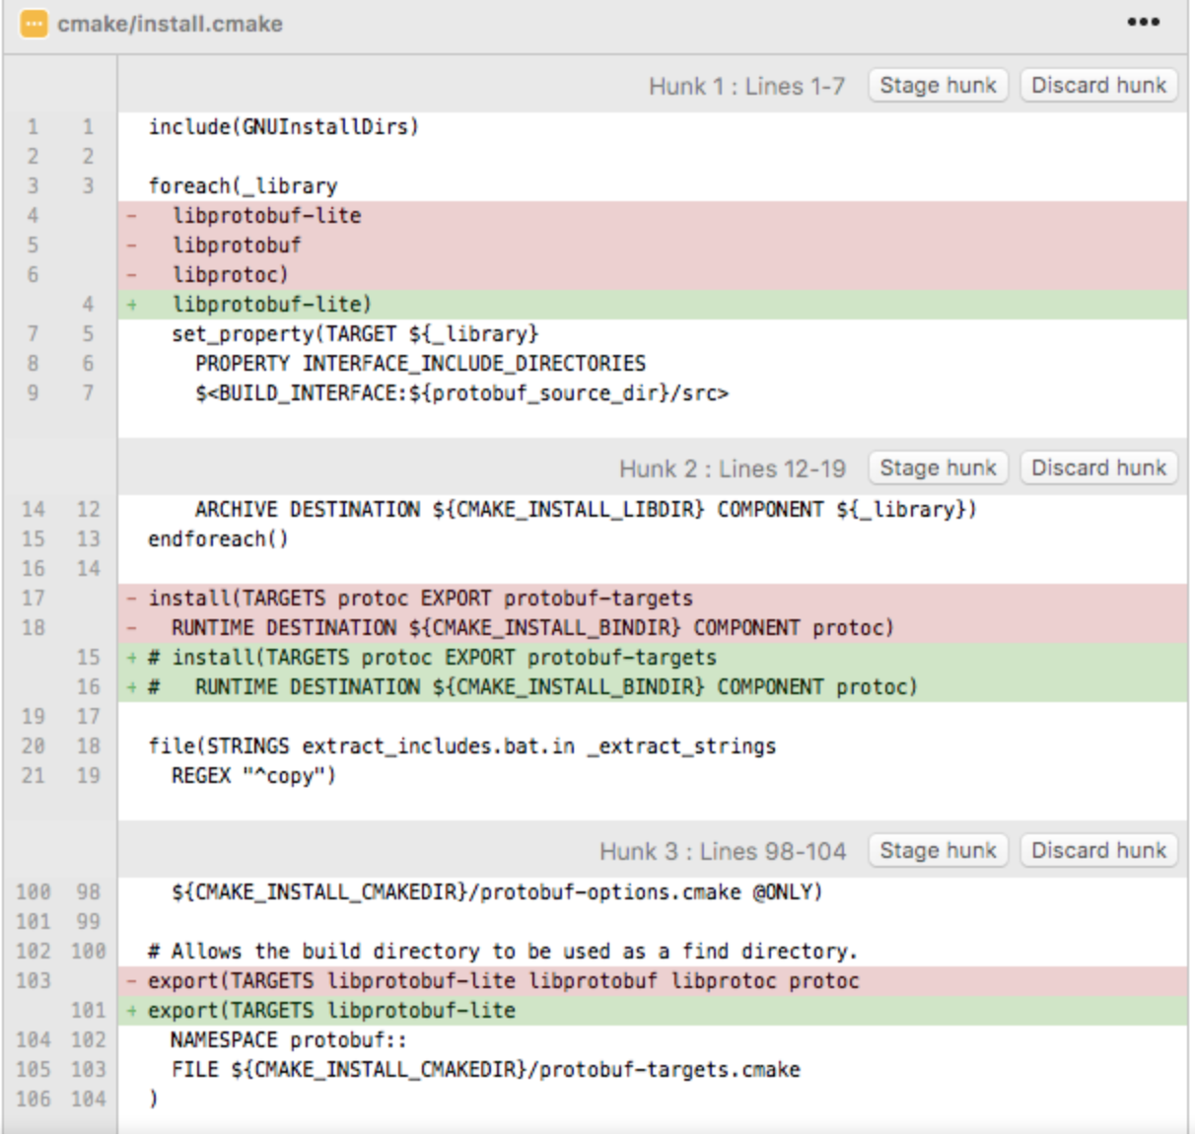Select the include(GNUInstallDirs) line
The height and width of the screenshot is (1136, 1195).
coord(652,127)
